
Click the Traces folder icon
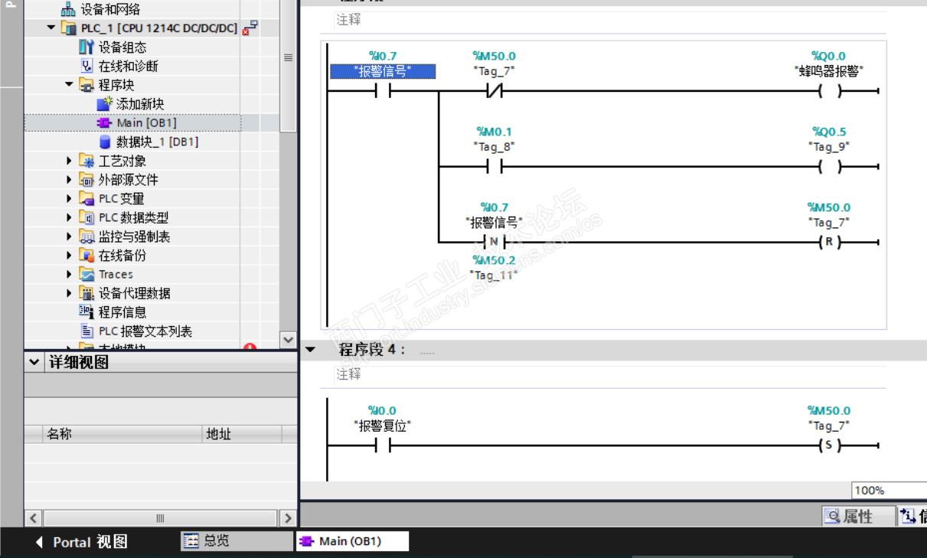(87, 274)
